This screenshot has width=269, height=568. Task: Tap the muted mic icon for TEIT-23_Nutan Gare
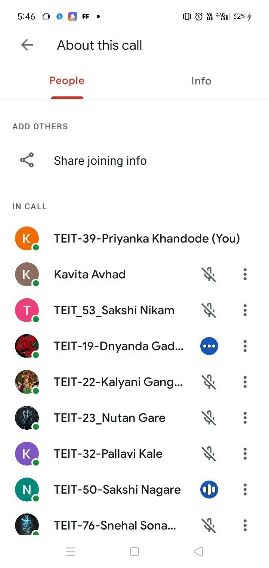[x=209, y=418]
